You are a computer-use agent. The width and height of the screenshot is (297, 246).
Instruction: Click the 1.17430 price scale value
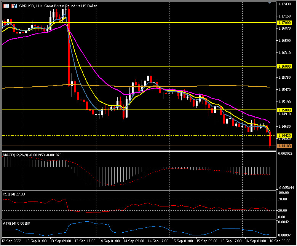(284, 4)
